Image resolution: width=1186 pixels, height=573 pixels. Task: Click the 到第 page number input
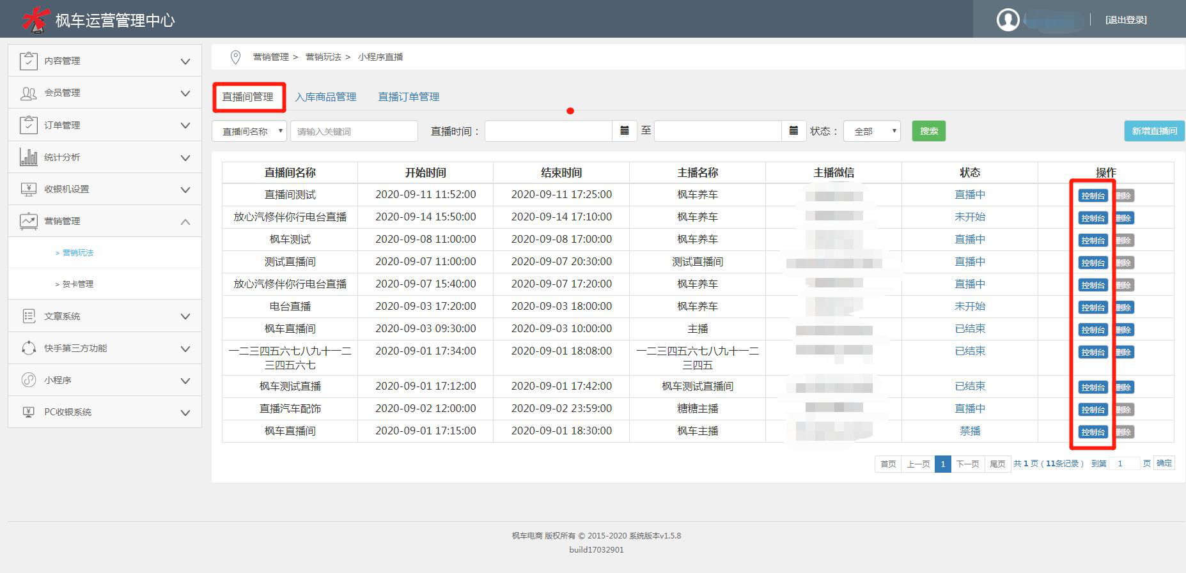1125,464
